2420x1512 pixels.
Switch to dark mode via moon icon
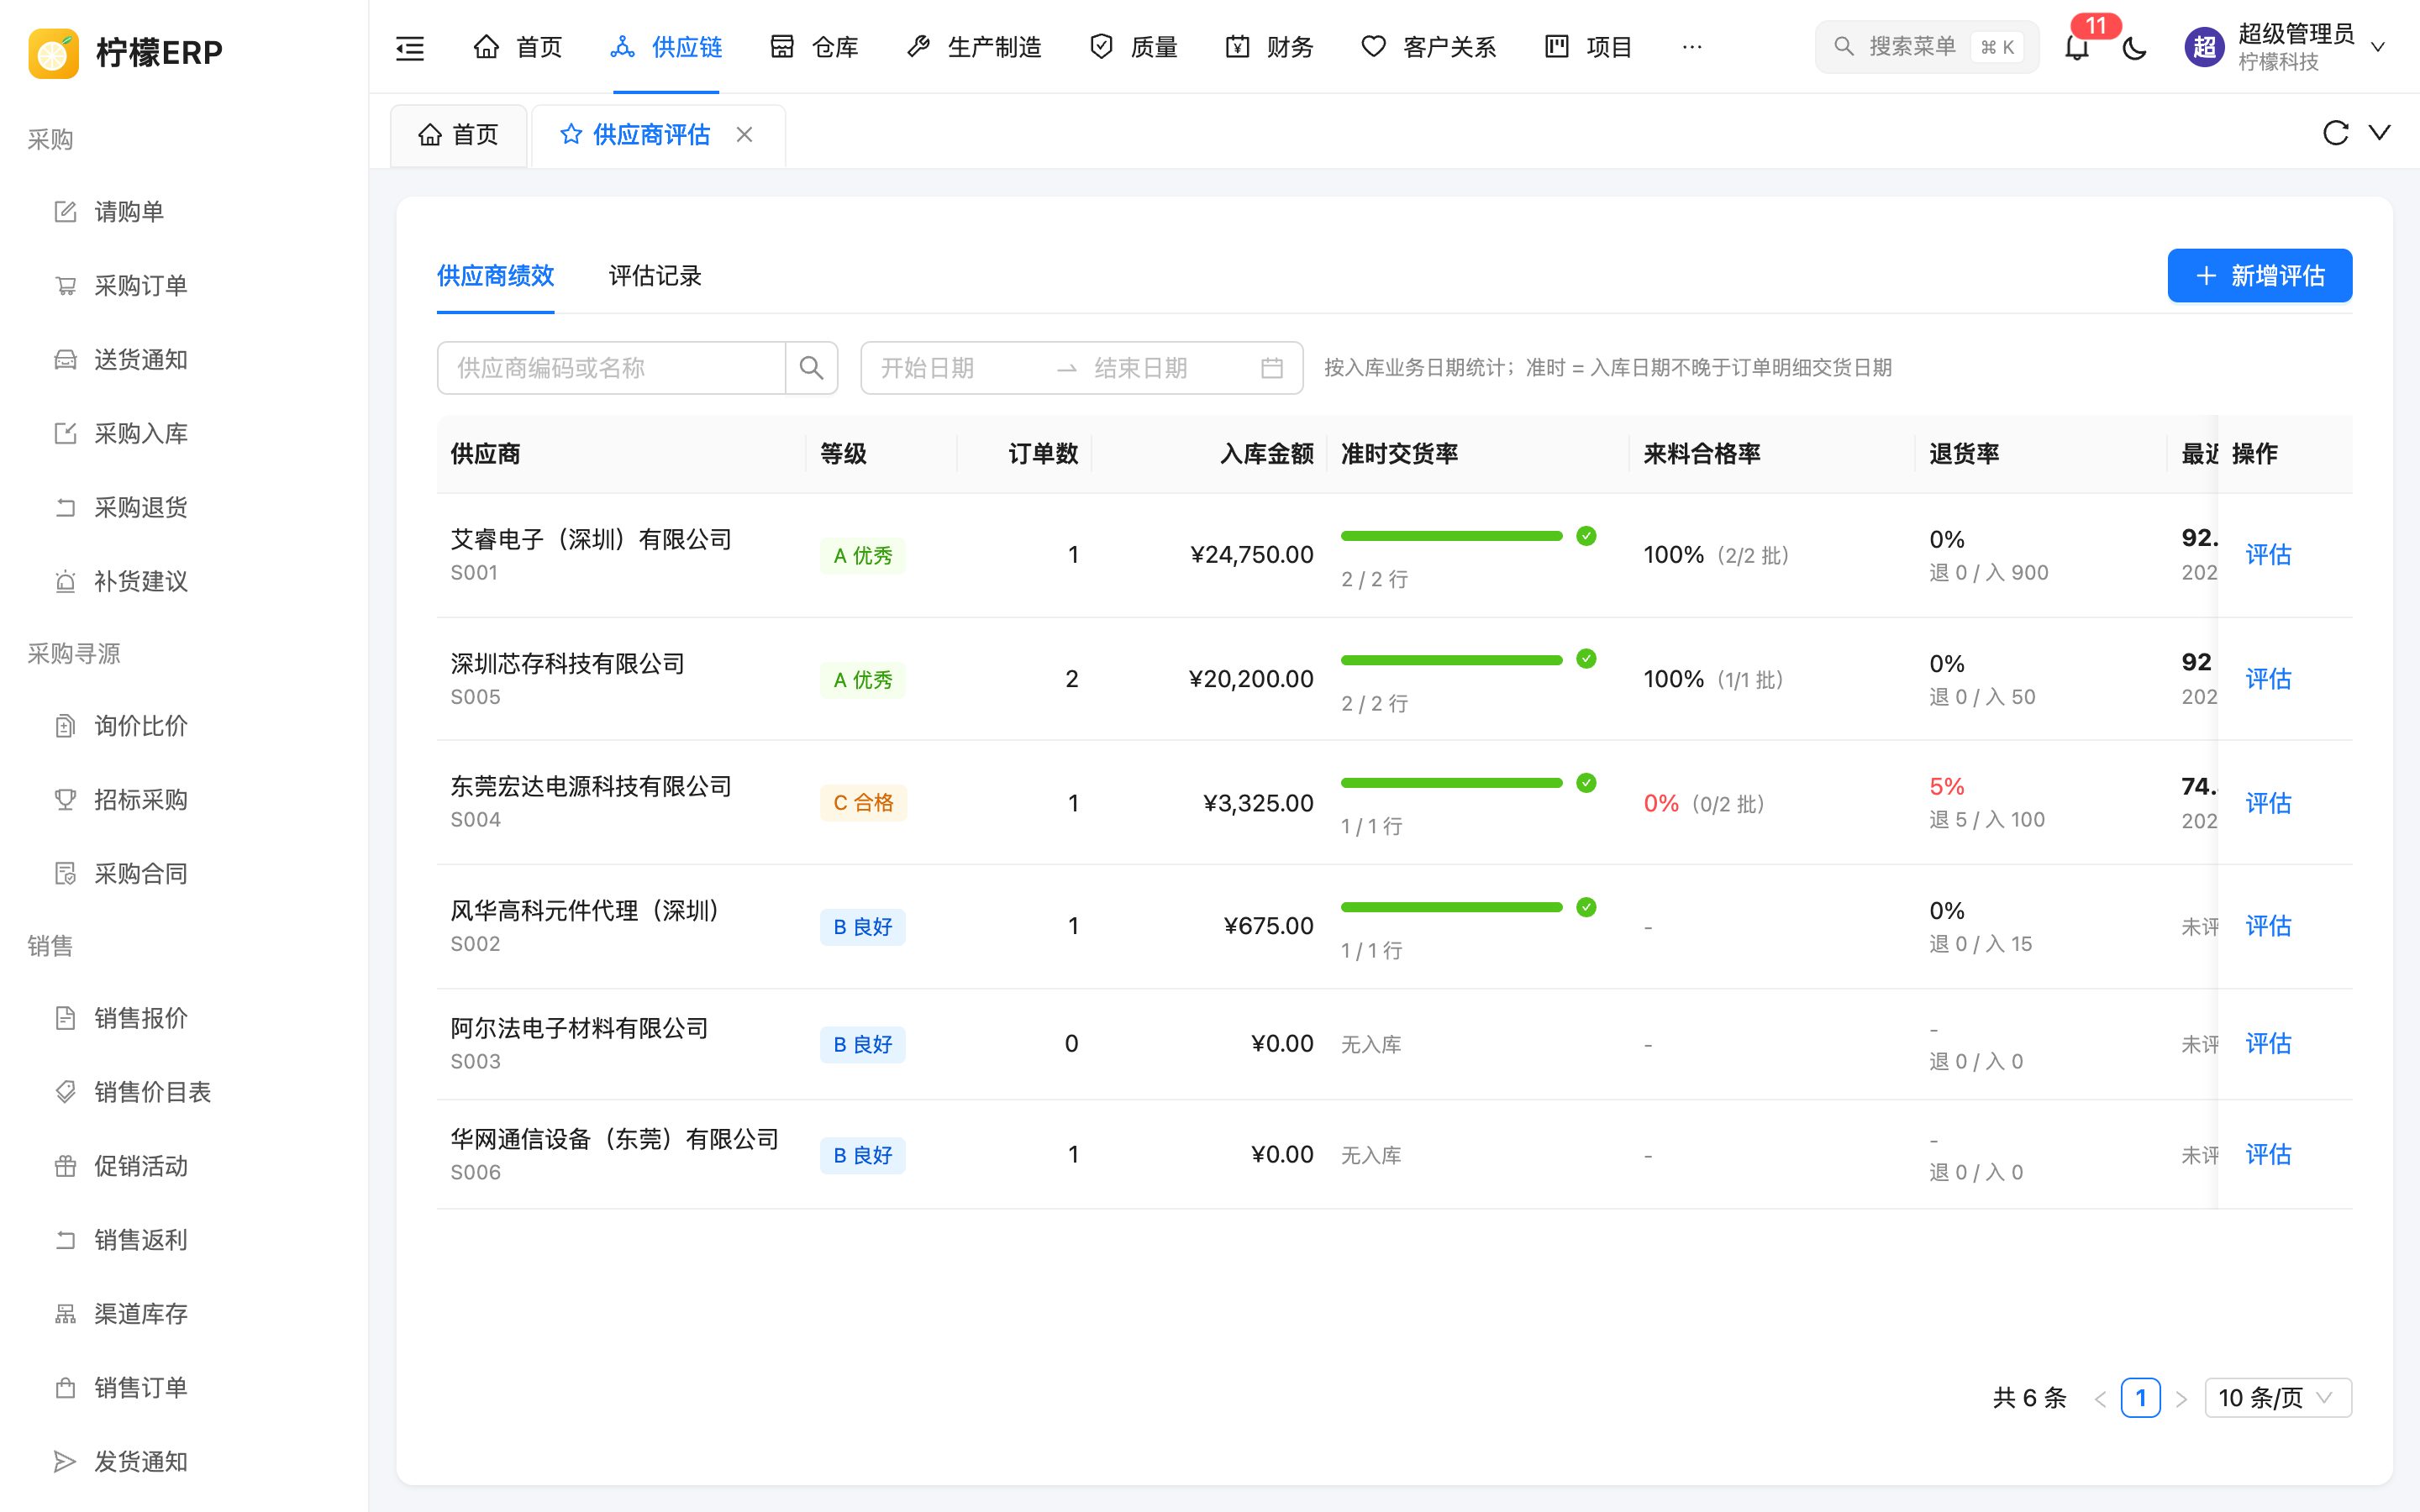2134,47
